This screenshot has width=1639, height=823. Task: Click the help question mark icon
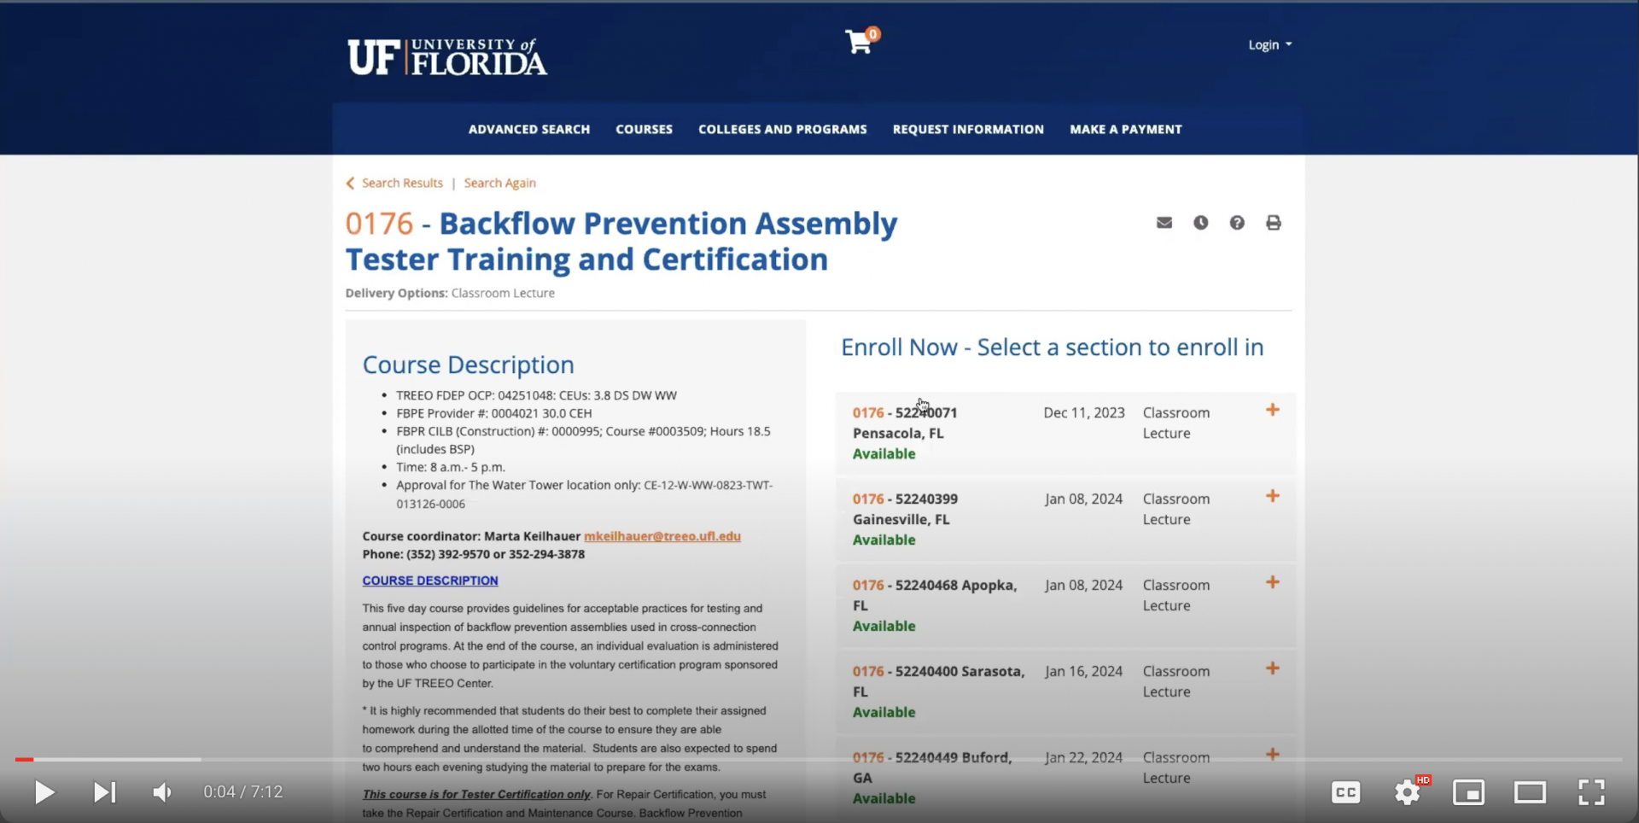[1237, 222]
